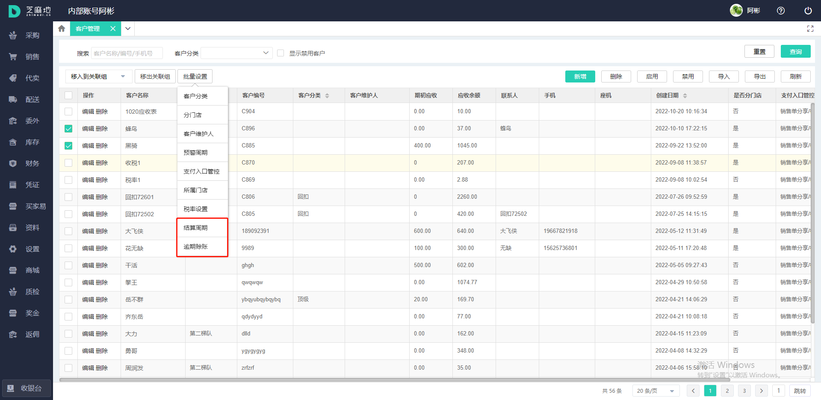Enable the 显示禁用客户 checkbox
The height and width of the screenshot is (400, 821).
coord(281,53)
